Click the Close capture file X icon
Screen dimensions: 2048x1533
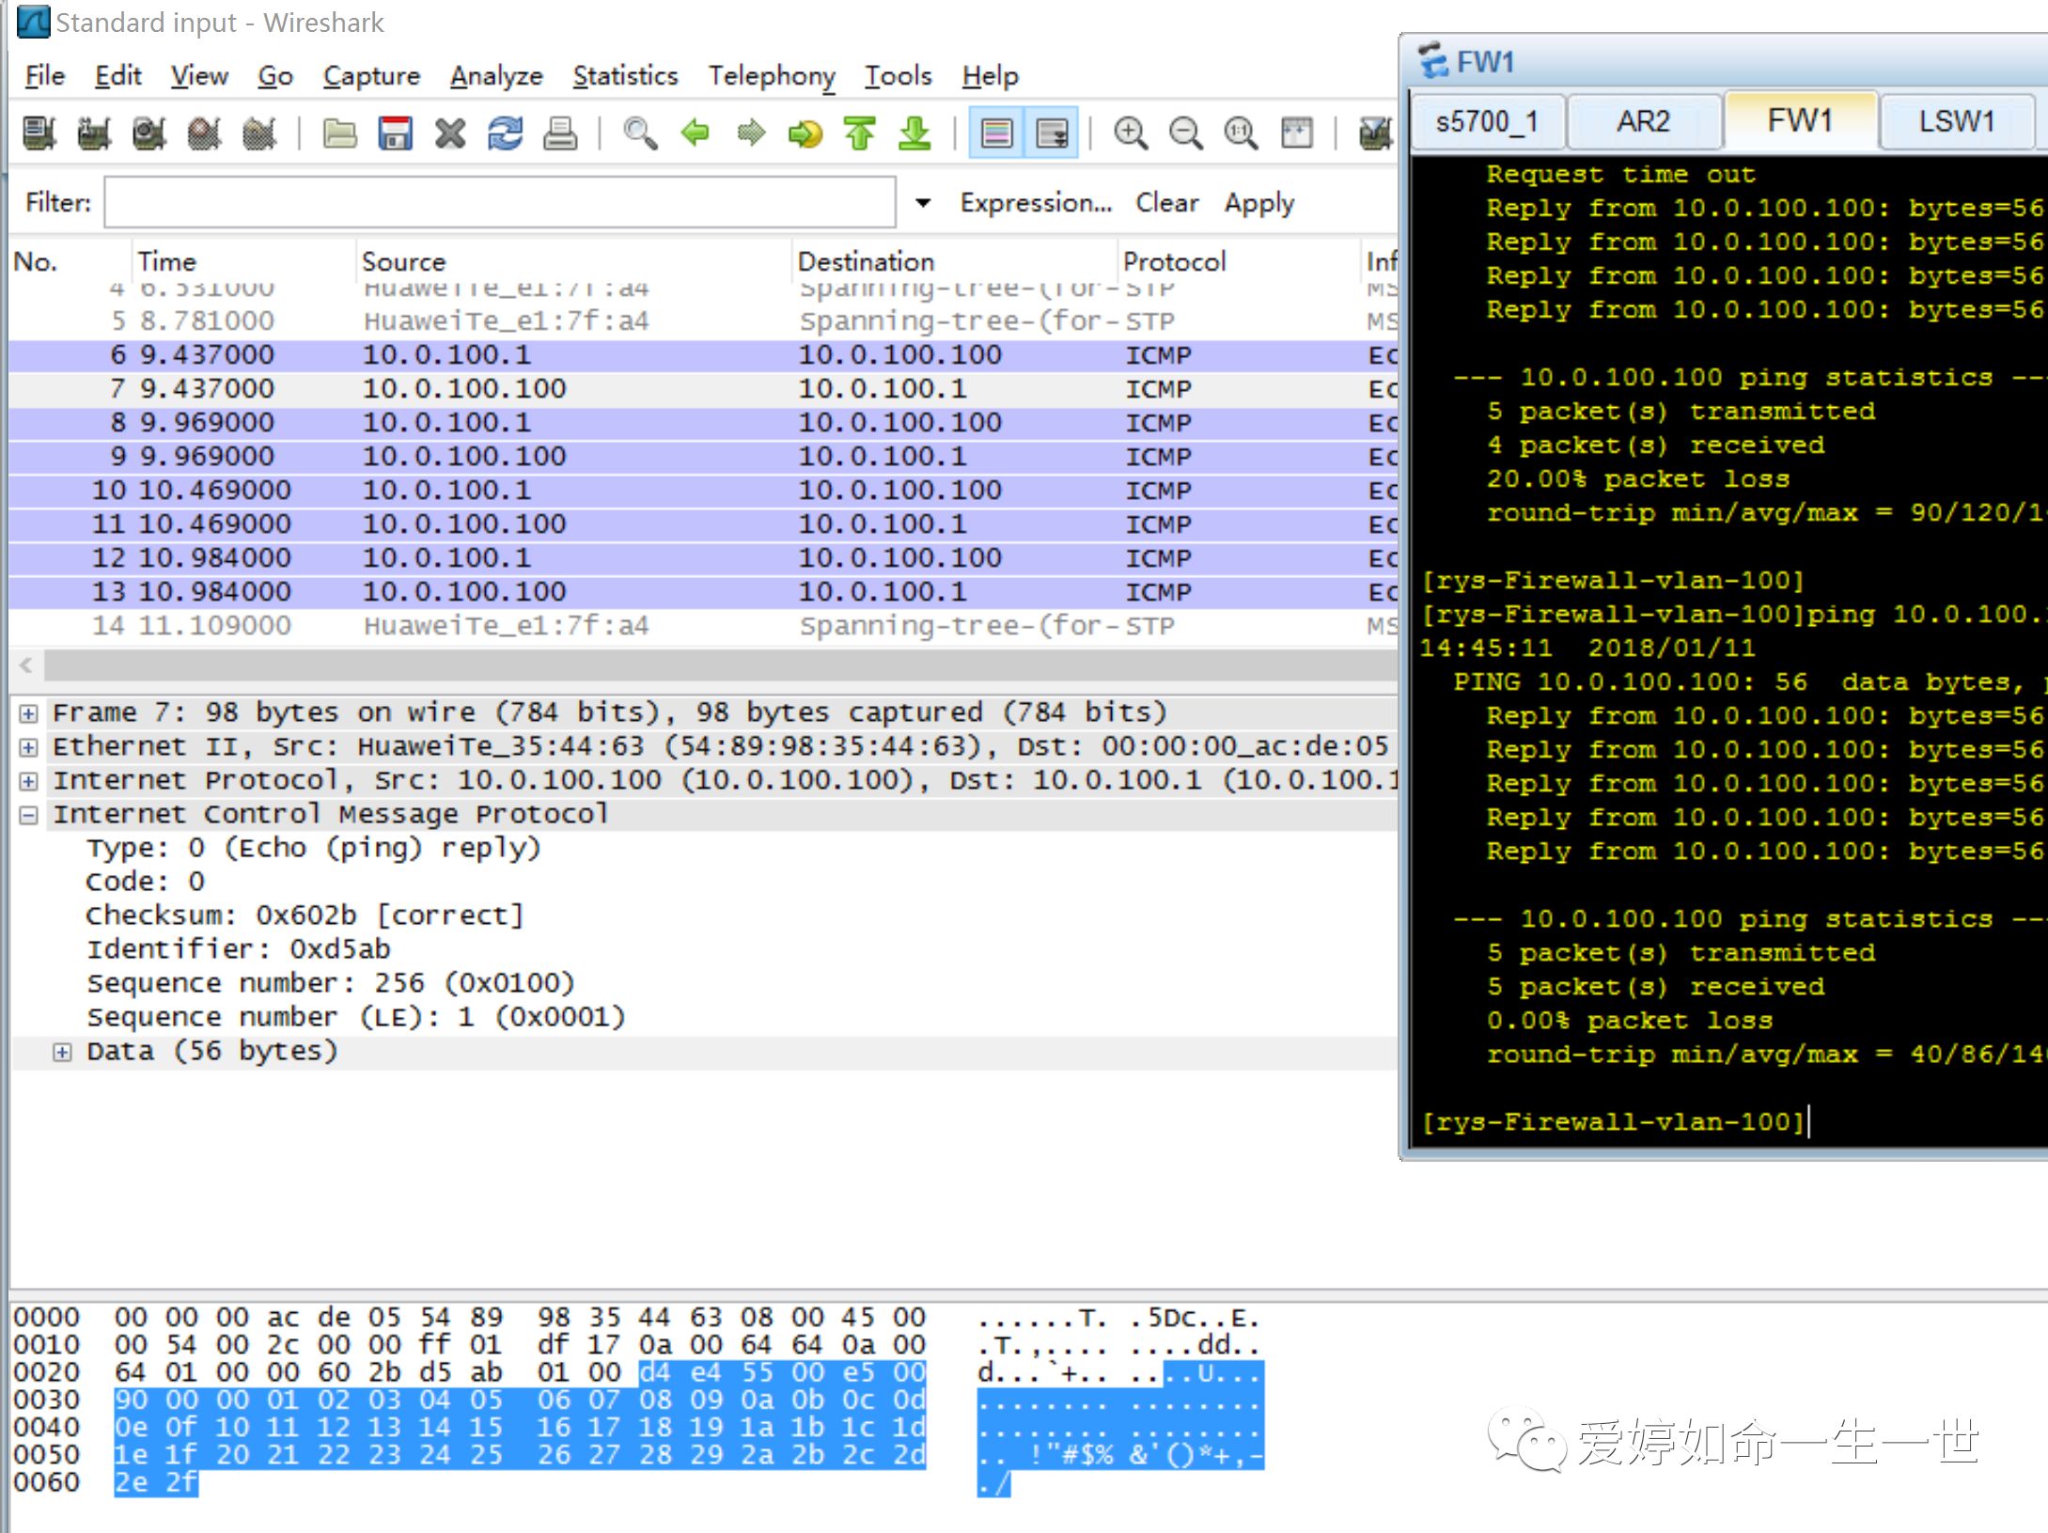[x=450, y=133]
